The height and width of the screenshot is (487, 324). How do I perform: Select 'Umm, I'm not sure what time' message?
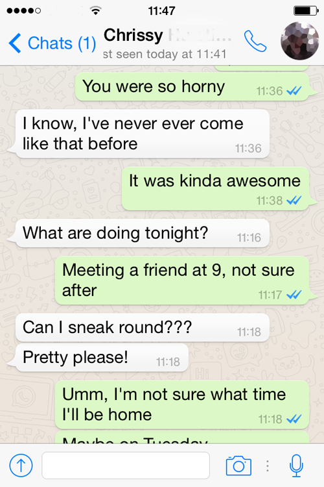click(x=182, y=405)
